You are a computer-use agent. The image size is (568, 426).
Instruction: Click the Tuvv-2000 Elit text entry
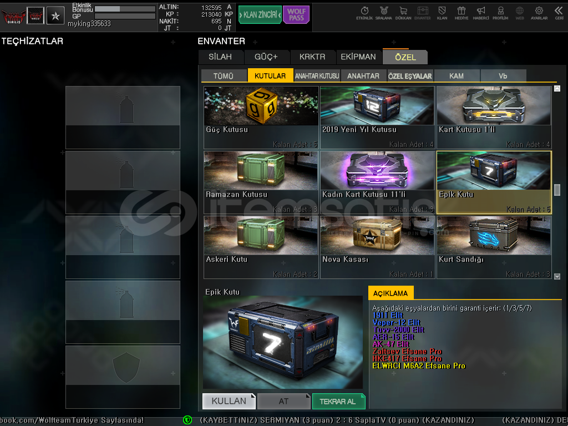(x=398, y=330)
